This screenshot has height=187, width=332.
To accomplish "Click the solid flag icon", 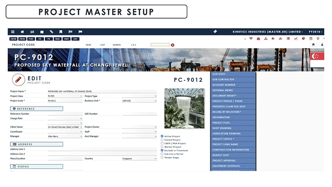I will tap(80, 32).
